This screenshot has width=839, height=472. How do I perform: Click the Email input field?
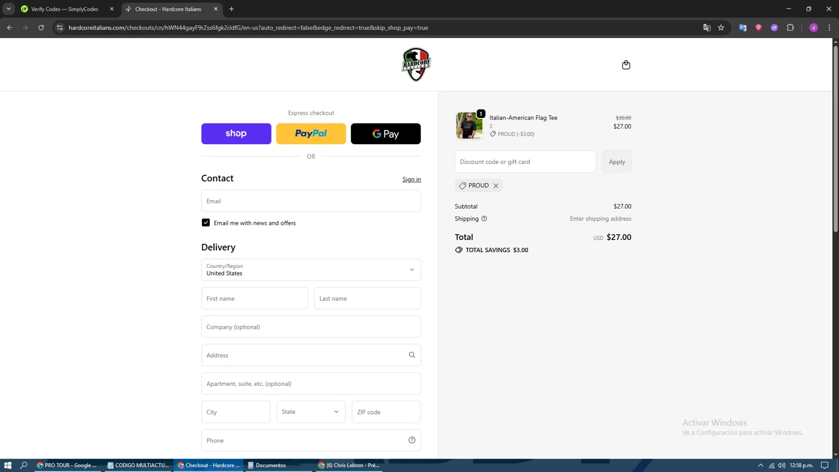[311, 201]
